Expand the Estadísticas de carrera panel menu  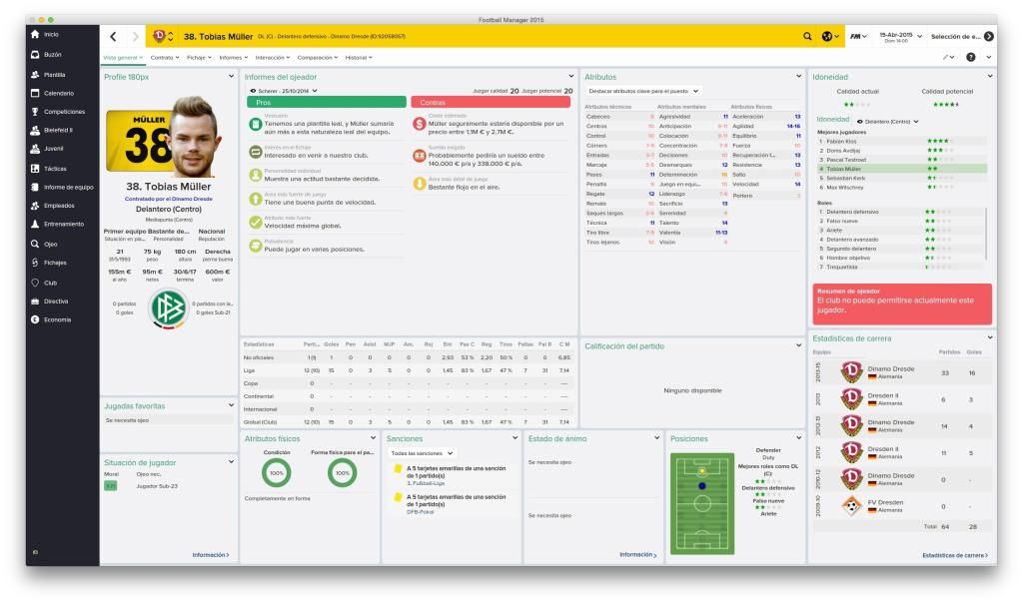990,338
